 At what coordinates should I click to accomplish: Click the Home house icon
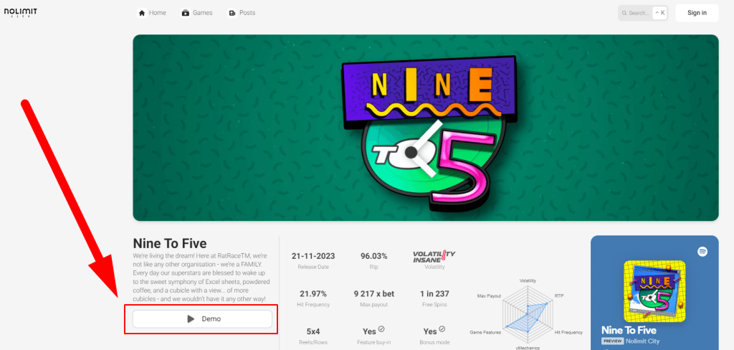tap(142, 13)
